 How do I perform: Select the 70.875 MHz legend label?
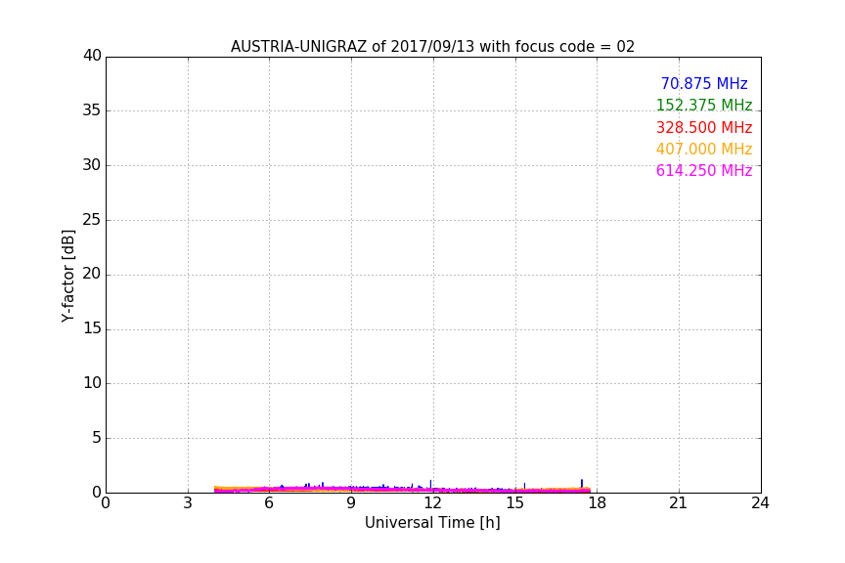pyautogui.click(x=704, y=84)
